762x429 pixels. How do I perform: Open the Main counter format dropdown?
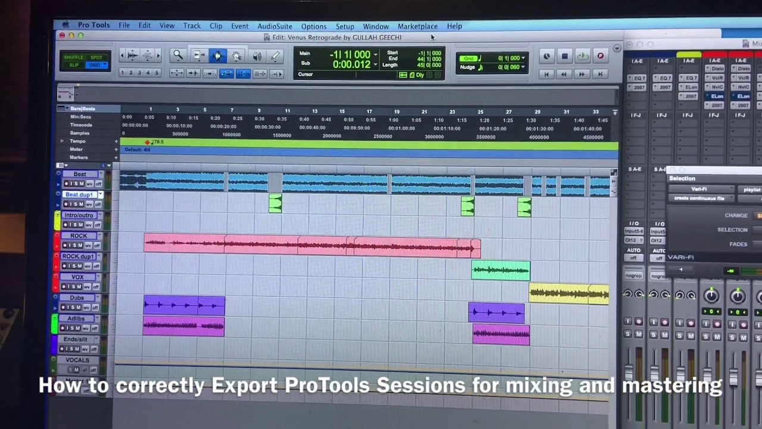pyautogui.click(x=375, y=55)
